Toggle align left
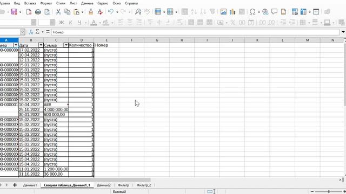Viewport: 346px width, 194px height. [x=121, y=23]
